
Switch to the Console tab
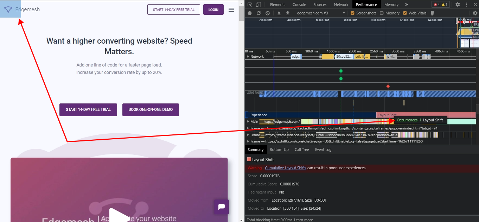click(299, 5)
